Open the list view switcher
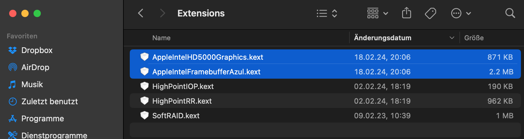This screenshot has height=139, width=524. pyautogui.click(x=326, y=13)
